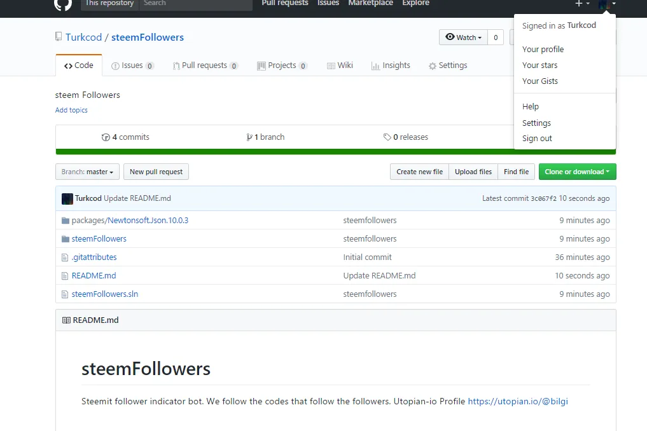Focus the Search input field
Viewport: 647px width, 431px height.
click(196, 4)
